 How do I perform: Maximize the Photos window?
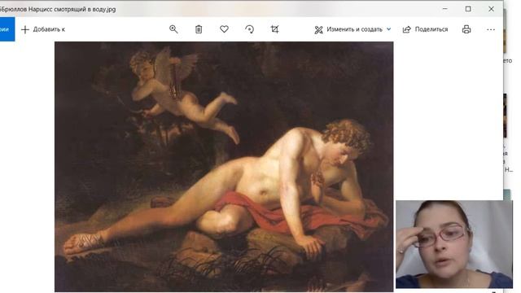468,9
